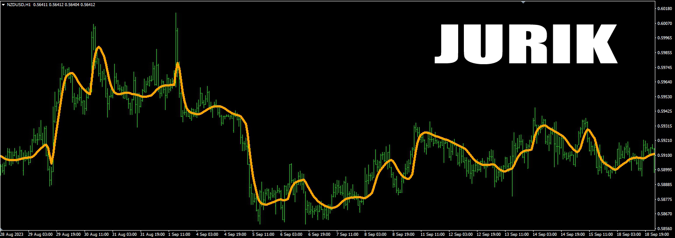
Task: Click the 0.59425 price scale label
Action: (x=664, y=111)
